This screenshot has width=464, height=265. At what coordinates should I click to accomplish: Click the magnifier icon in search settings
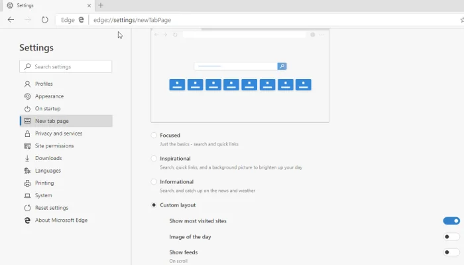point(28,66)
